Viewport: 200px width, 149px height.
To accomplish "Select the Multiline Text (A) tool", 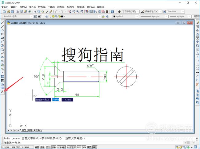I will (x=2, y=92).
